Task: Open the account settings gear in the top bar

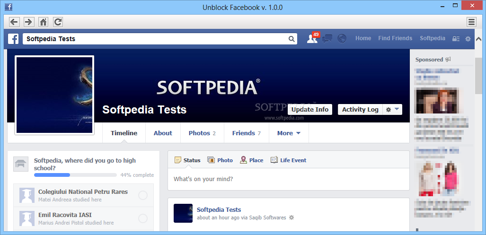Action: click(468, 39)
